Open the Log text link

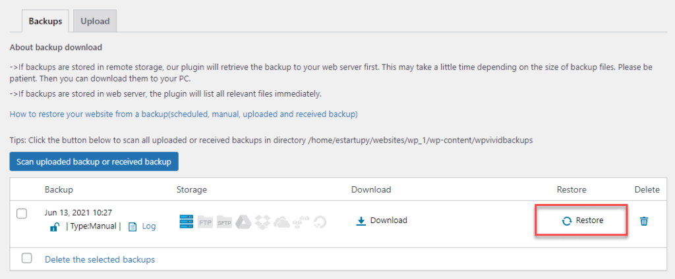click(149, 226)
